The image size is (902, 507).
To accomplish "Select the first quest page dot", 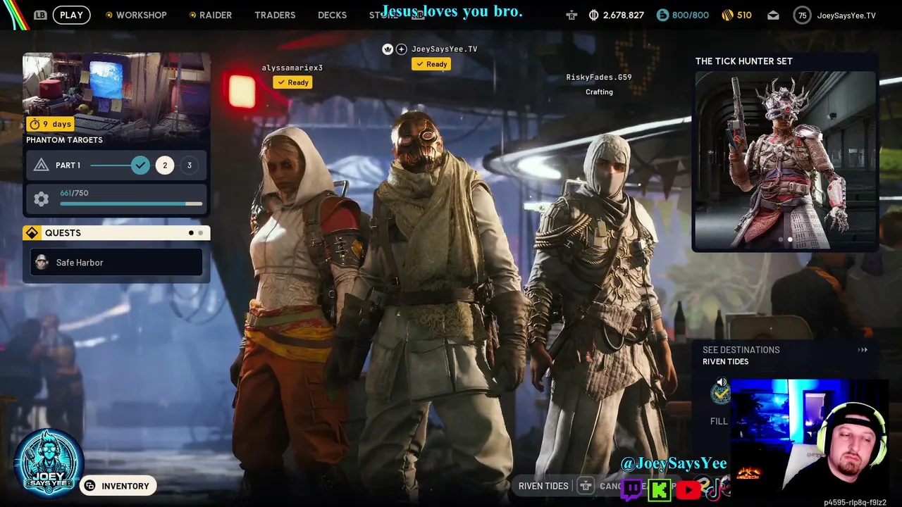I will [191, 233].
